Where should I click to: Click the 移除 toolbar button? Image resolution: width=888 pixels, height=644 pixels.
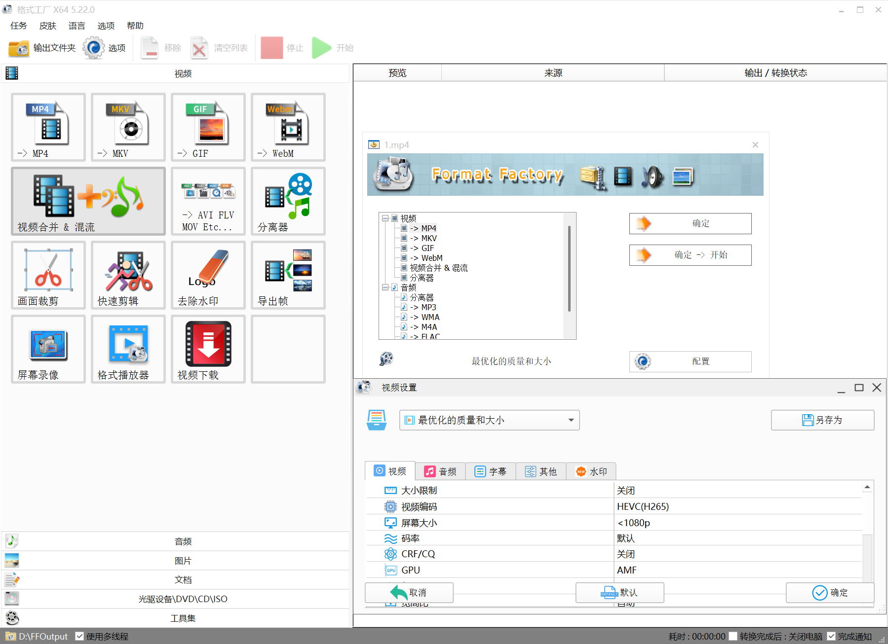tap(161, 48)
